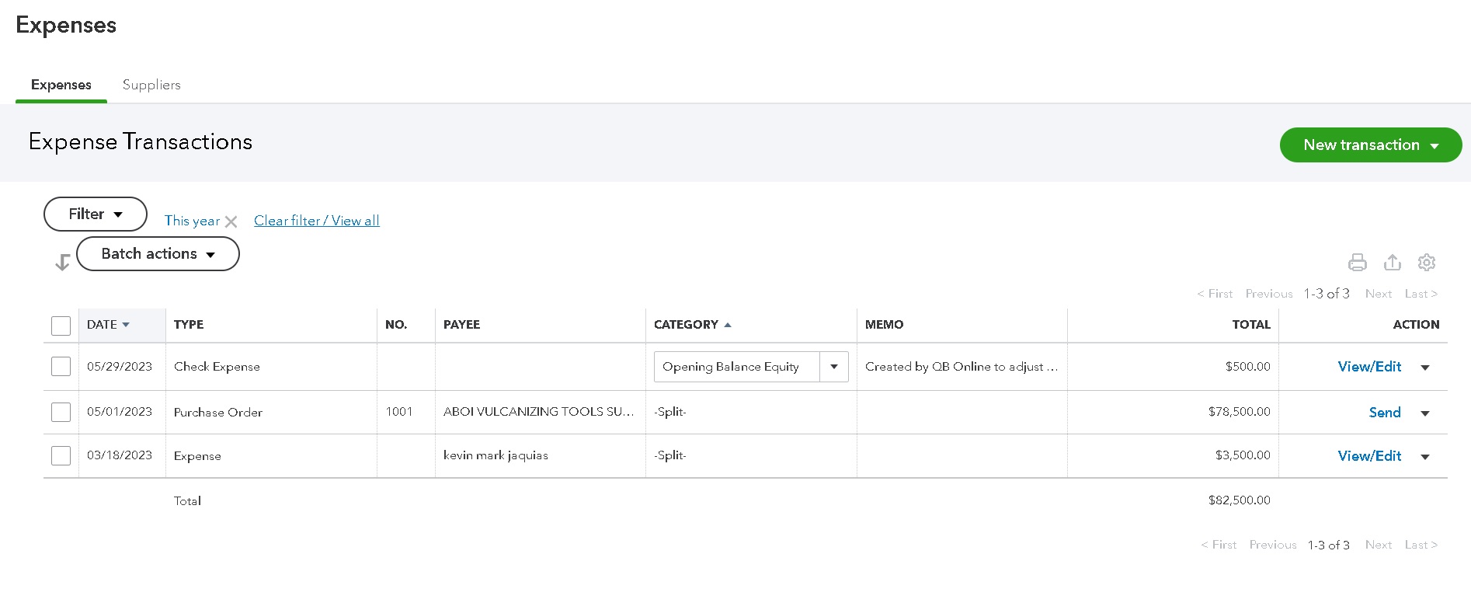Remove the This year filter with X
Image resolution: width=1471 pixels, height=596 pixels.
(x=231, y=221)
